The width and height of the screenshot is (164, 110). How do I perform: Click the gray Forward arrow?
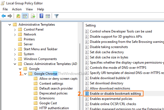coord(10,16)
